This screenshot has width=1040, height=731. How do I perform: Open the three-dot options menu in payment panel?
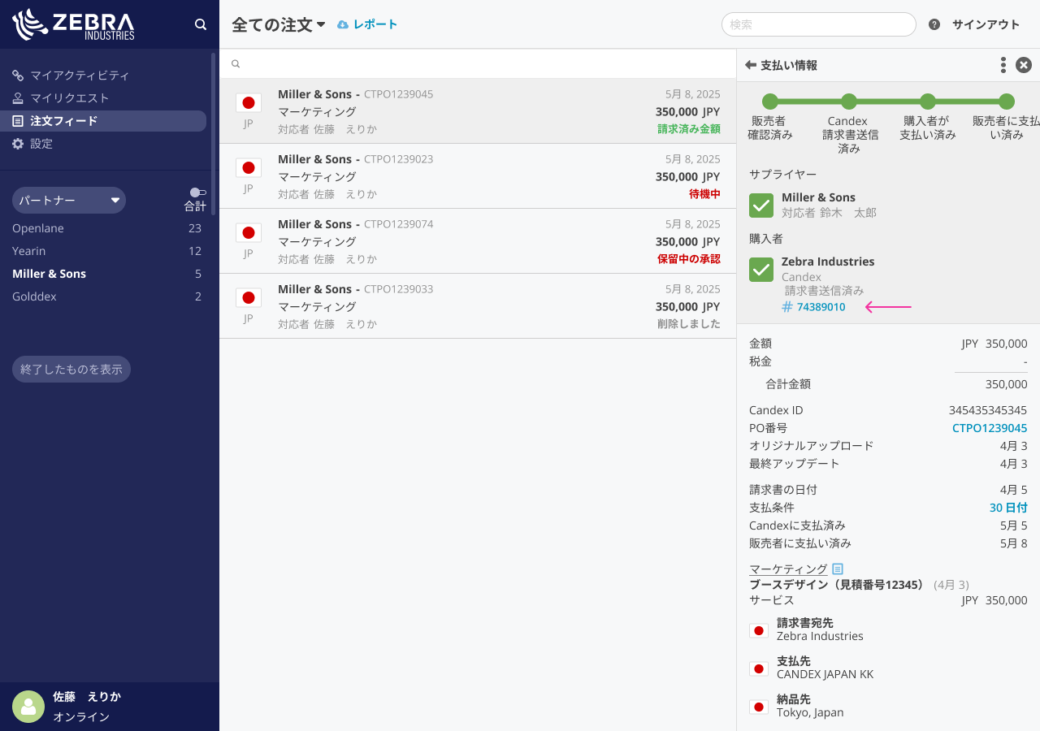click(1003, 65)
